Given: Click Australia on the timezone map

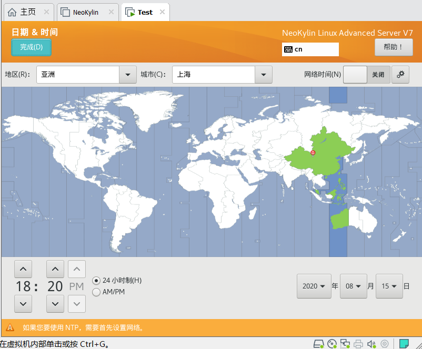Looking at the screenshot, I should 354,219.
